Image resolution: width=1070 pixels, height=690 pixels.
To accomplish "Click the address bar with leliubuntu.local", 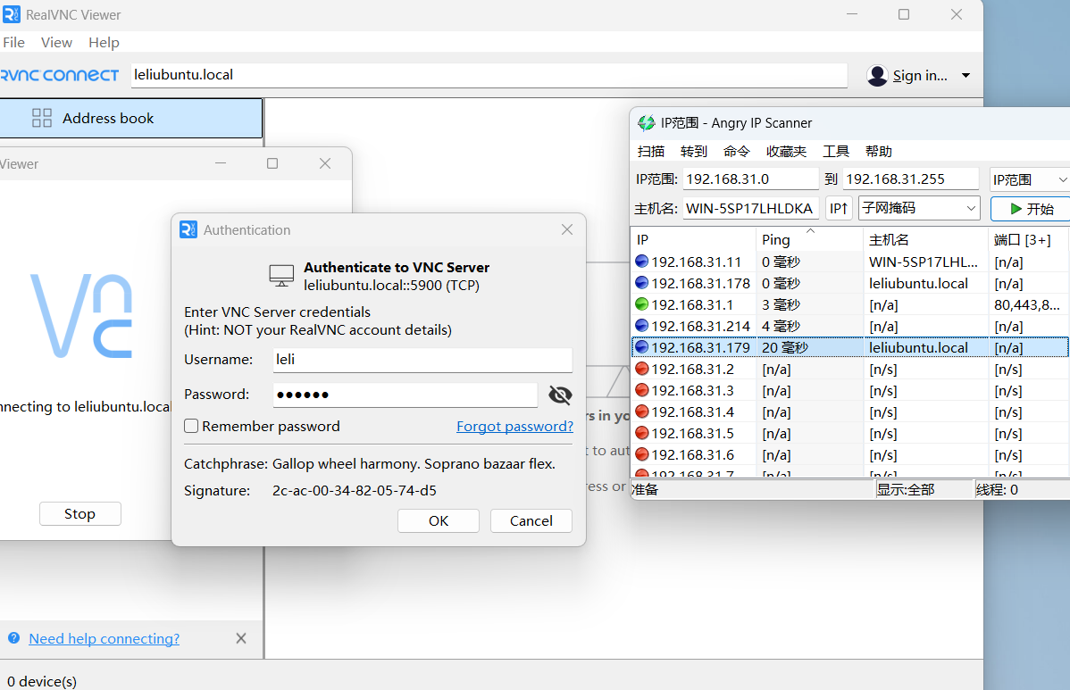I will pyautogui.click(x=489, y=75).
